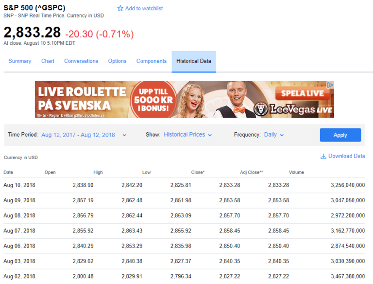The height and width of the screenshot is (284, 373).
Task: Click the Live Roulette banner headline
Action: 82,98
